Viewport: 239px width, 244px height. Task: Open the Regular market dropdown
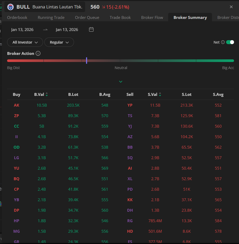[59, 42]
